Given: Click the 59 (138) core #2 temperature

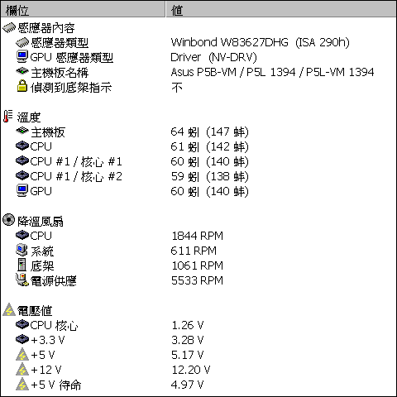Looking at the screenshot, I should click(209, 176).
